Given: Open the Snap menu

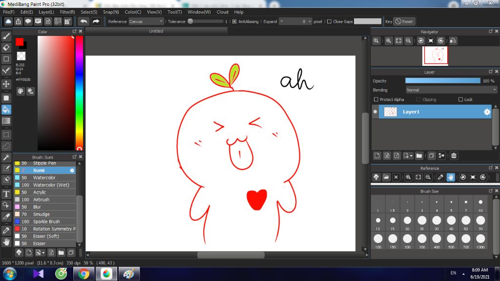Looking at the screenshot, I should [x=111, y=12].
